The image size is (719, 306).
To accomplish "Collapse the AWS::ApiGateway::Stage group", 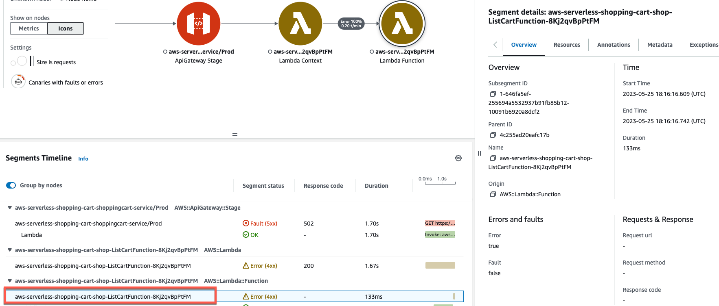I will [x=10, y=208].
